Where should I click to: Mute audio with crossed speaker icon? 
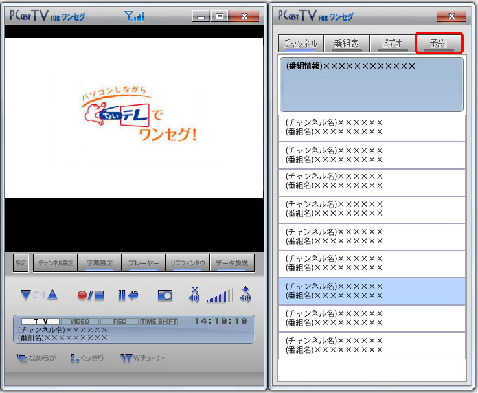click(194, 295)
